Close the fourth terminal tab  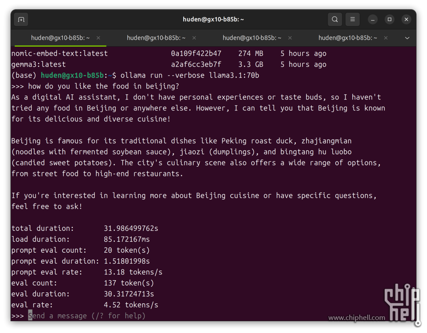coord(386,38)
